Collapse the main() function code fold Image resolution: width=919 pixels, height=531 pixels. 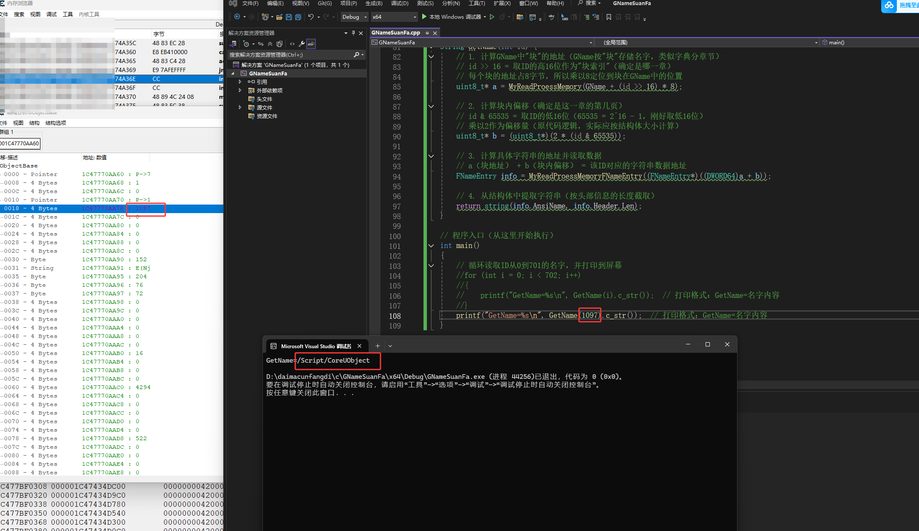[431, 245]
